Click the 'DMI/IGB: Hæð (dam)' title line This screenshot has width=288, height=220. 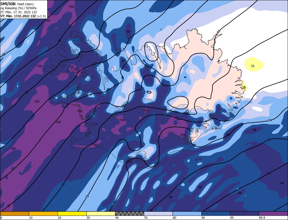pos(17,4)
